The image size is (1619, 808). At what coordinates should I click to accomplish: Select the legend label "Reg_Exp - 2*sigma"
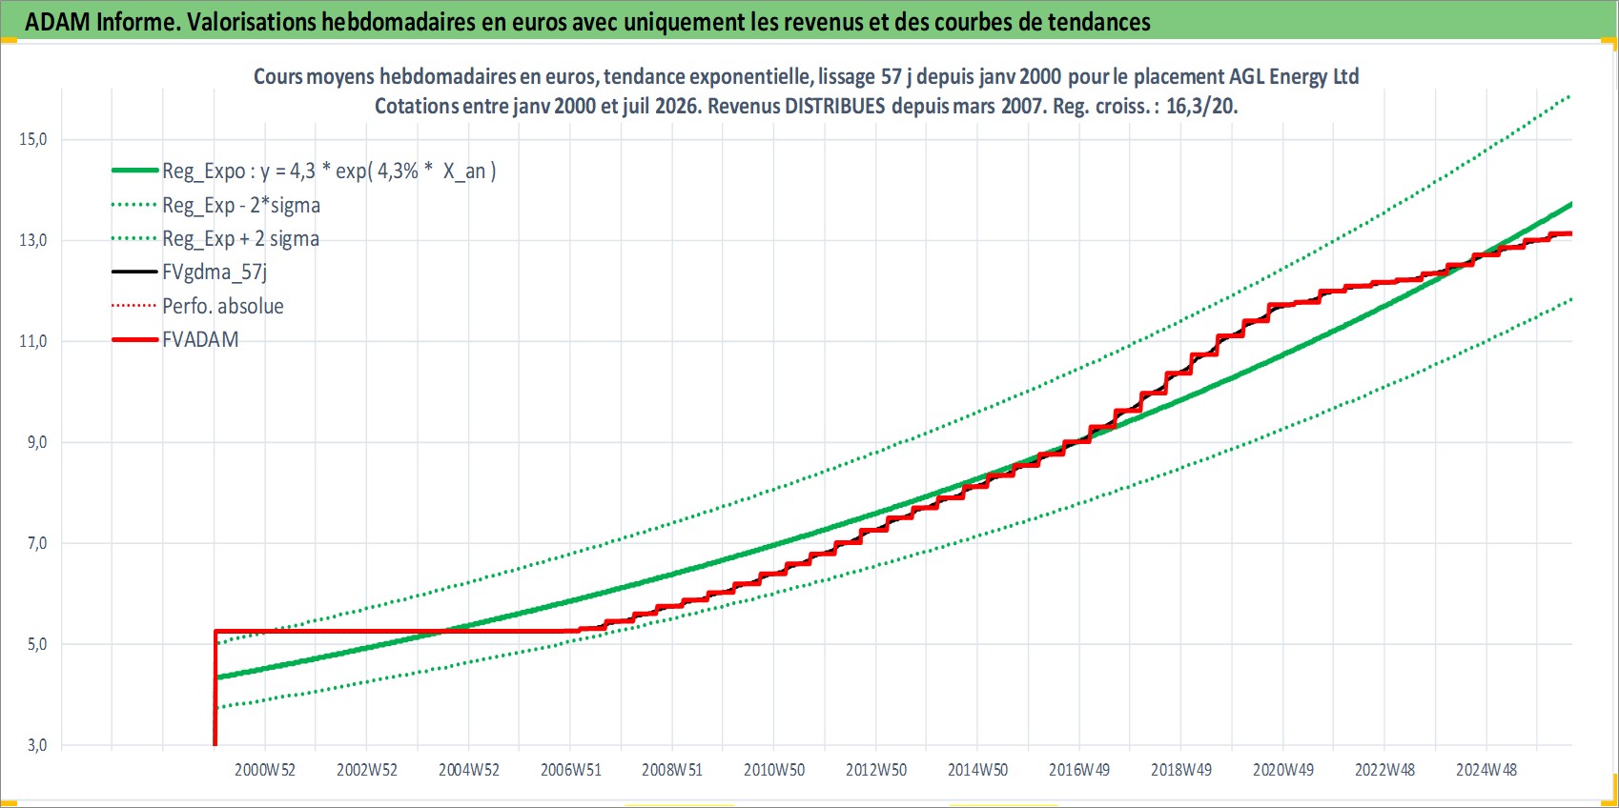click(x=241, y=205)
